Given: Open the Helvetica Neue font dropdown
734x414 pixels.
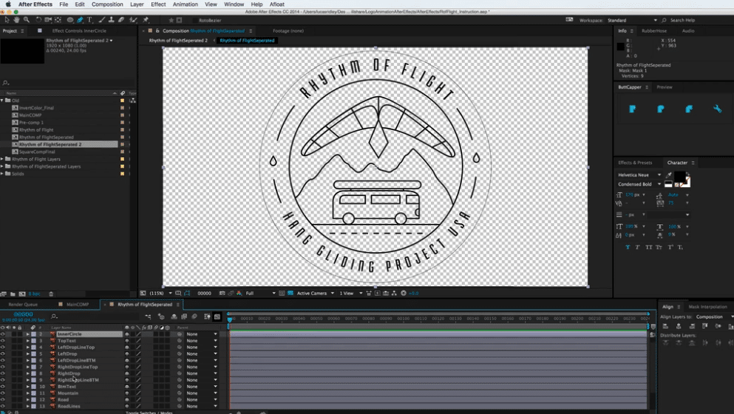Looking at the screenshot, I should [x=639, y=174].
